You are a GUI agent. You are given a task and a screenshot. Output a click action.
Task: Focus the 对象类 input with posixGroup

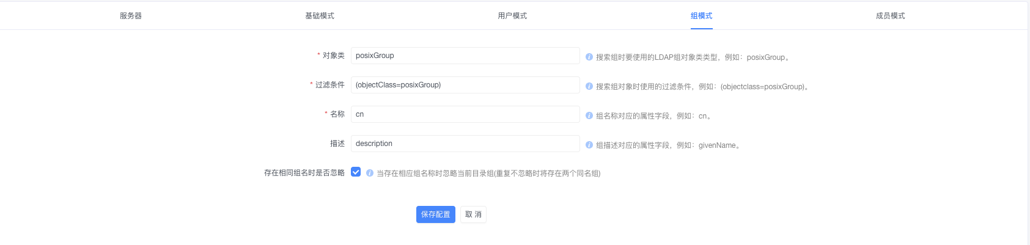(x=465, y=56)
